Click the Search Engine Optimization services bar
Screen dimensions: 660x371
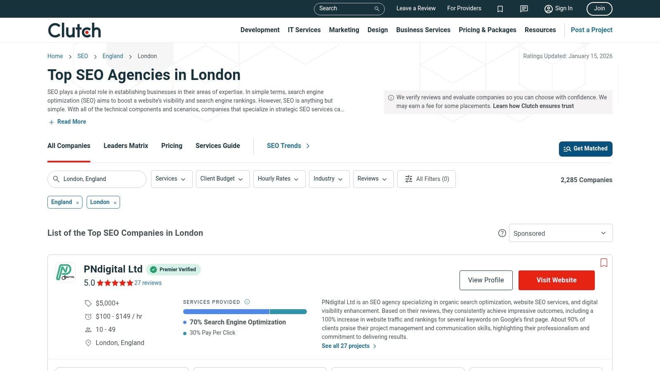point(225,312)
